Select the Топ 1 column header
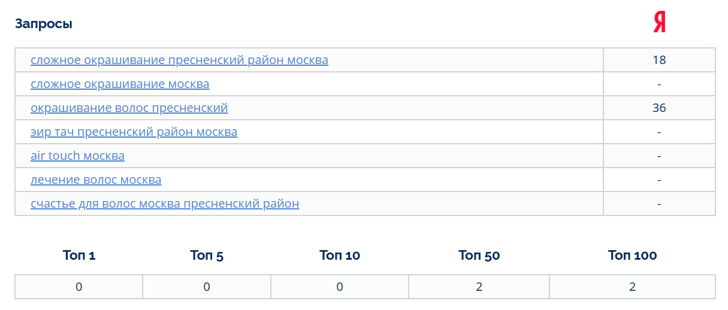Image resolution: width=728 pixels, height=310 pixels. [79, 256]
